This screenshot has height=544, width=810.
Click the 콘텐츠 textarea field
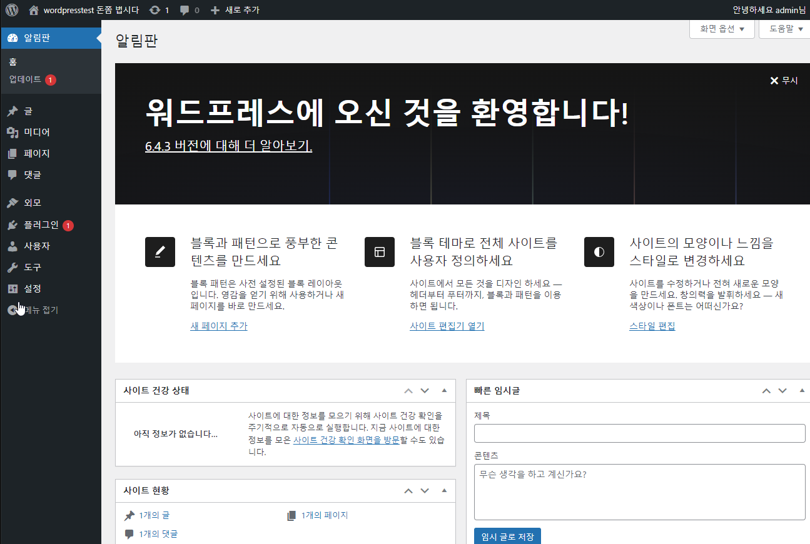pyautogui.click(x=639, y=492)
